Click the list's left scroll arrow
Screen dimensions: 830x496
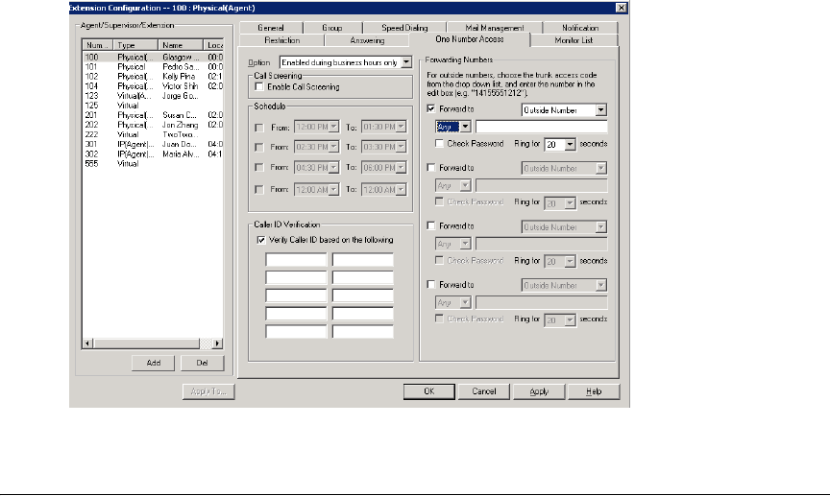[88, 343]
